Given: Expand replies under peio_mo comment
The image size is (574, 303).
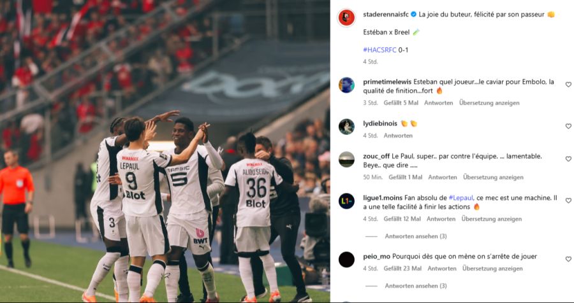Looking at the screenshot, I should tap(415, 286).
